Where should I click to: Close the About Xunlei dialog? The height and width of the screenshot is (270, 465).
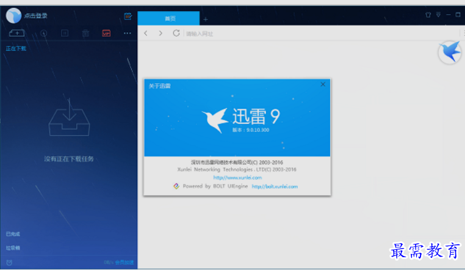[323, 84]
